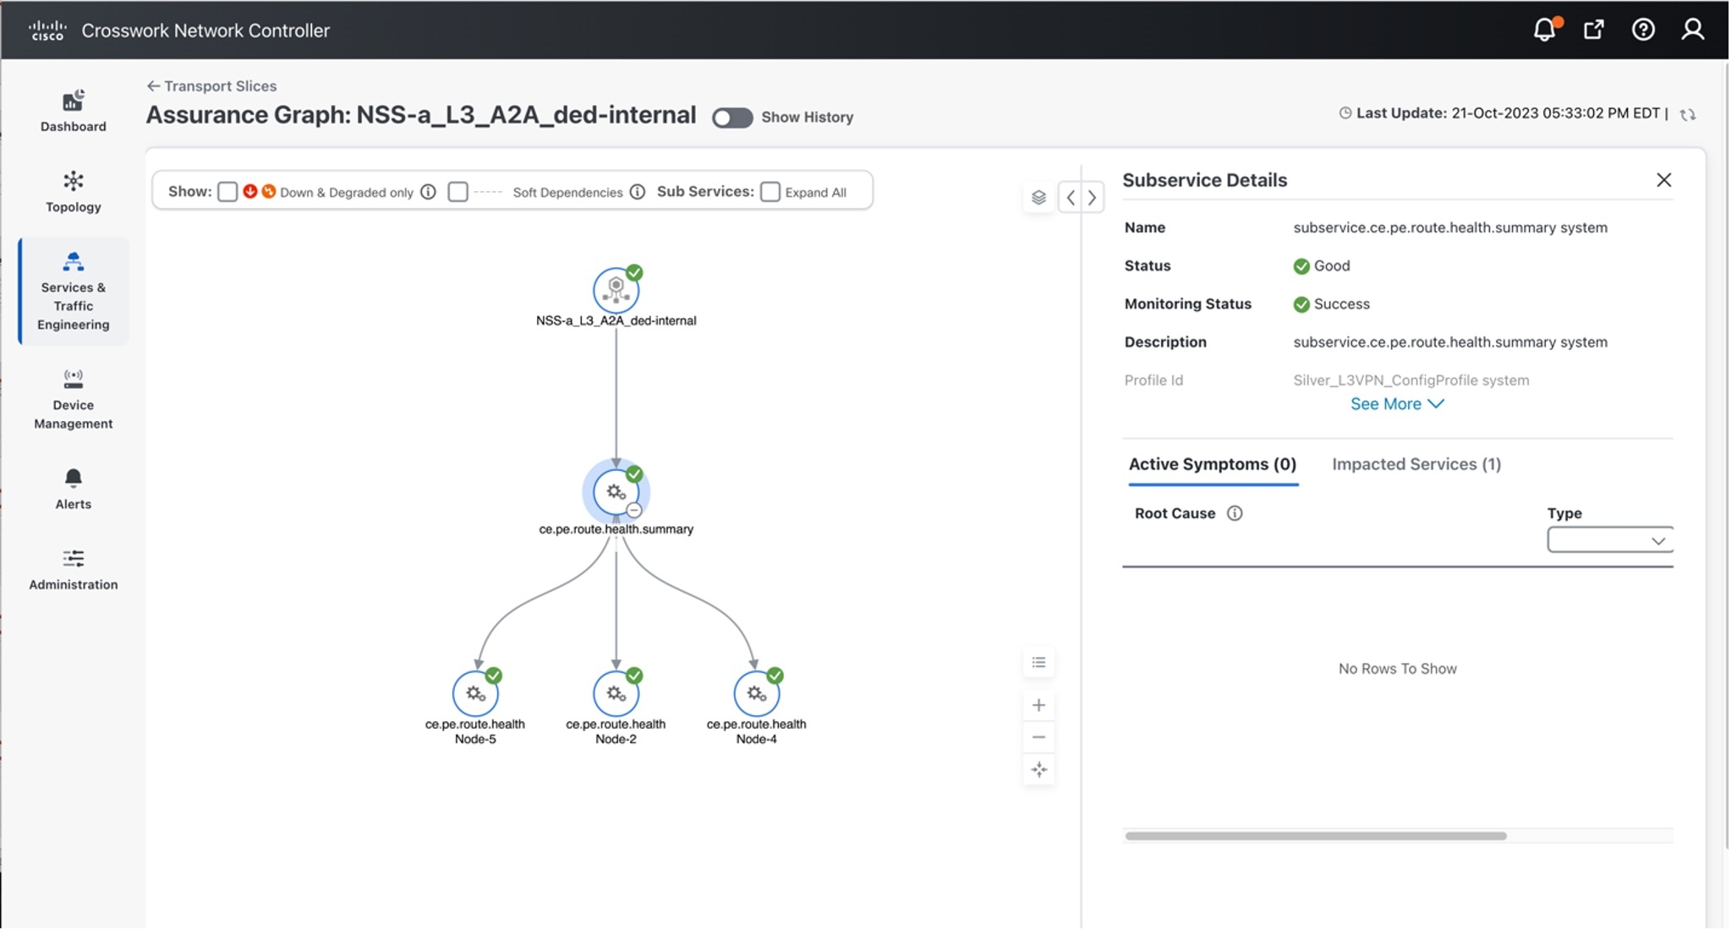Expand the See More details section
The image size is (1731, 930).
[x=1395, y=403]
